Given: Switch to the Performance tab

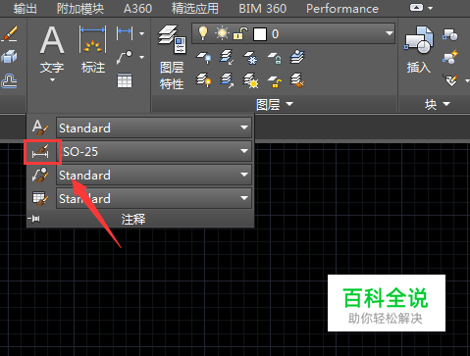Looking at the screenshot, I should click(342, 9).
